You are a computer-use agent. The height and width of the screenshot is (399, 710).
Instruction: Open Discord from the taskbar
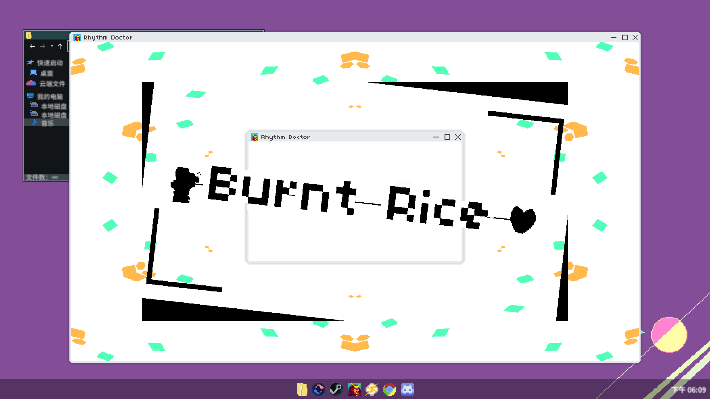407,389
